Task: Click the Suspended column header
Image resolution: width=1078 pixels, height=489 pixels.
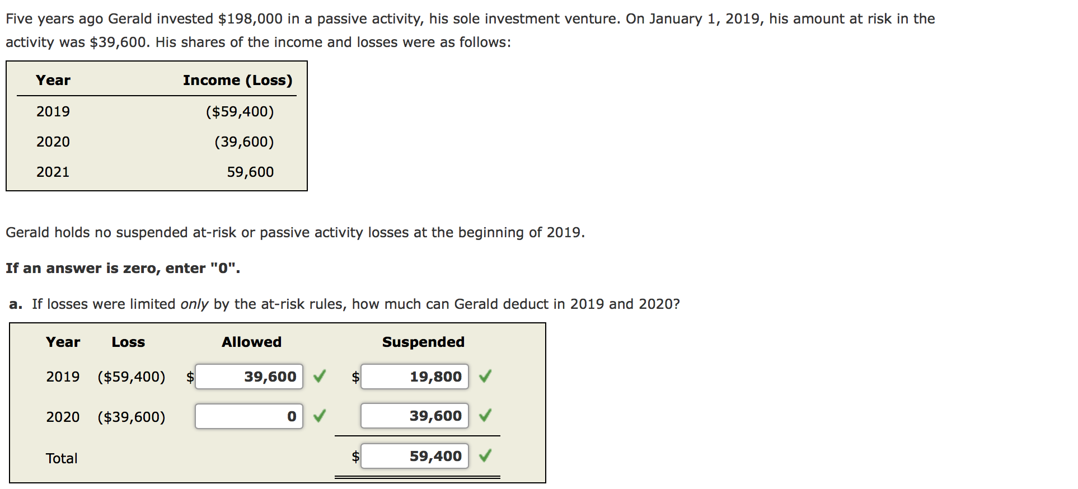Action: [x=424, y=342]
